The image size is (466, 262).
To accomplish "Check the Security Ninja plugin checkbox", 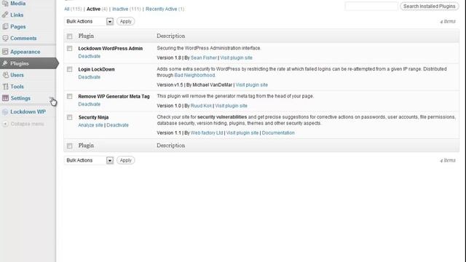I will coord(70,117).
